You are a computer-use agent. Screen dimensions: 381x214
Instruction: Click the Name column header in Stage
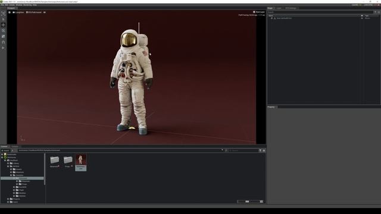click(271, 16)
